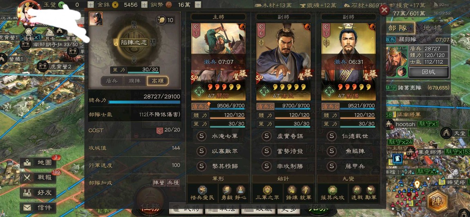Select the 高順 option
Screen dimensions: 470x217
(158, 81)
